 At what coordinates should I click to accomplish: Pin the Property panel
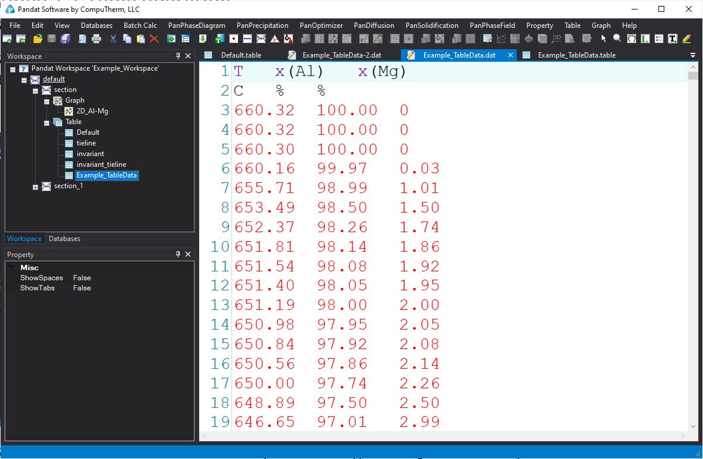click(178, 254)
